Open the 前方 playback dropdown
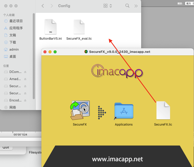 pos(189,4)
